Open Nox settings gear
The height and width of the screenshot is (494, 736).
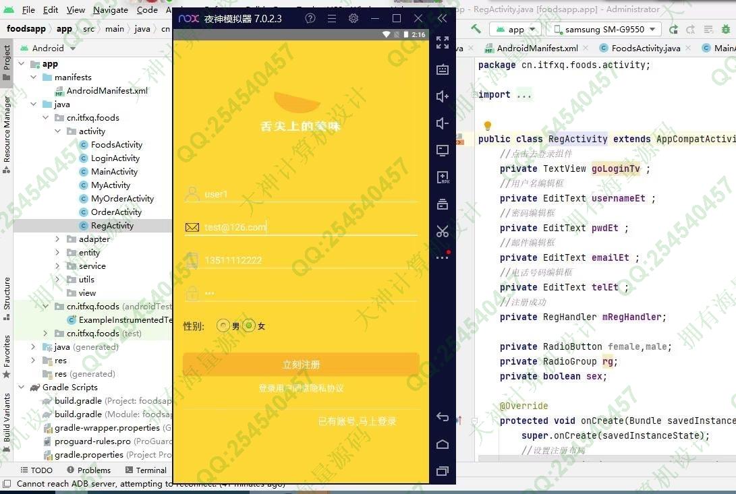[353, 18]
